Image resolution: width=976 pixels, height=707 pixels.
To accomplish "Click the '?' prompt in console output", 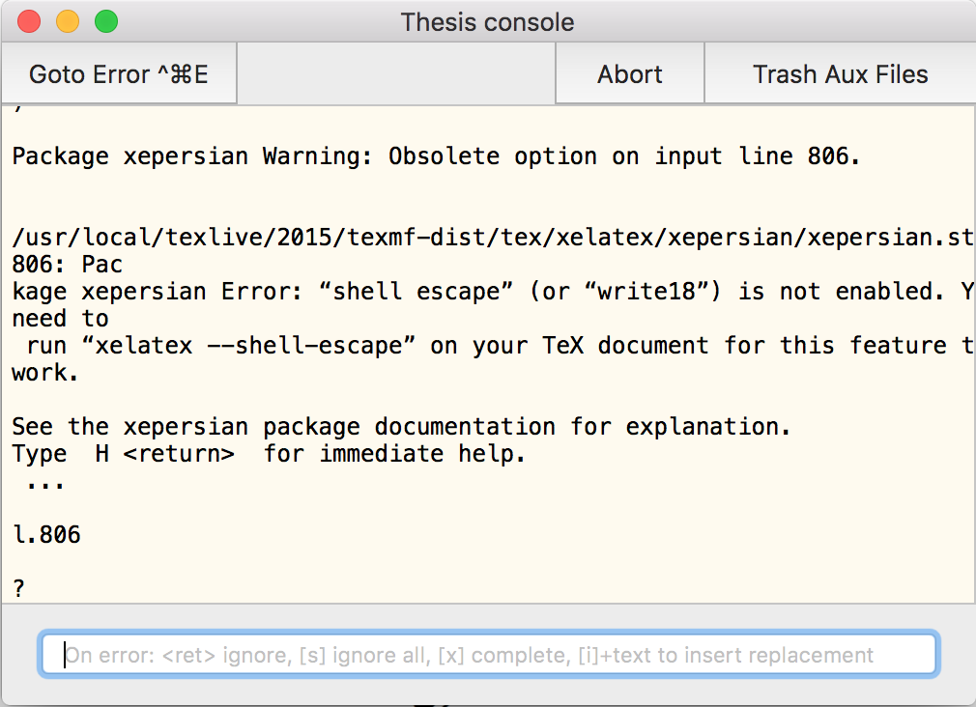I will pyautogui.click(x=18, y=587).
